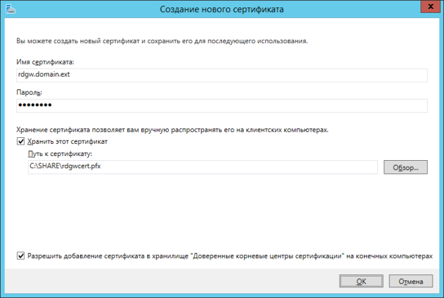444x298 pixels.
Task: Click the certificate path field with C:\SHARE\rdgwcert.pfx
Action: 202,167
